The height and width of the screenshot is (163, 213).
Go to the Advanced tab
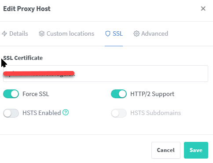(x=151, y=33)
